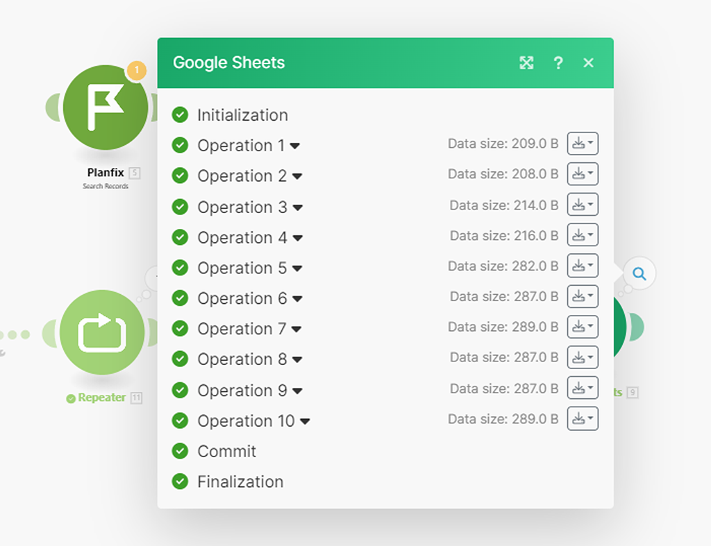This screenshot has width=711, height=546.
Task: Download output for Operation 7
Action: point(583,327)
